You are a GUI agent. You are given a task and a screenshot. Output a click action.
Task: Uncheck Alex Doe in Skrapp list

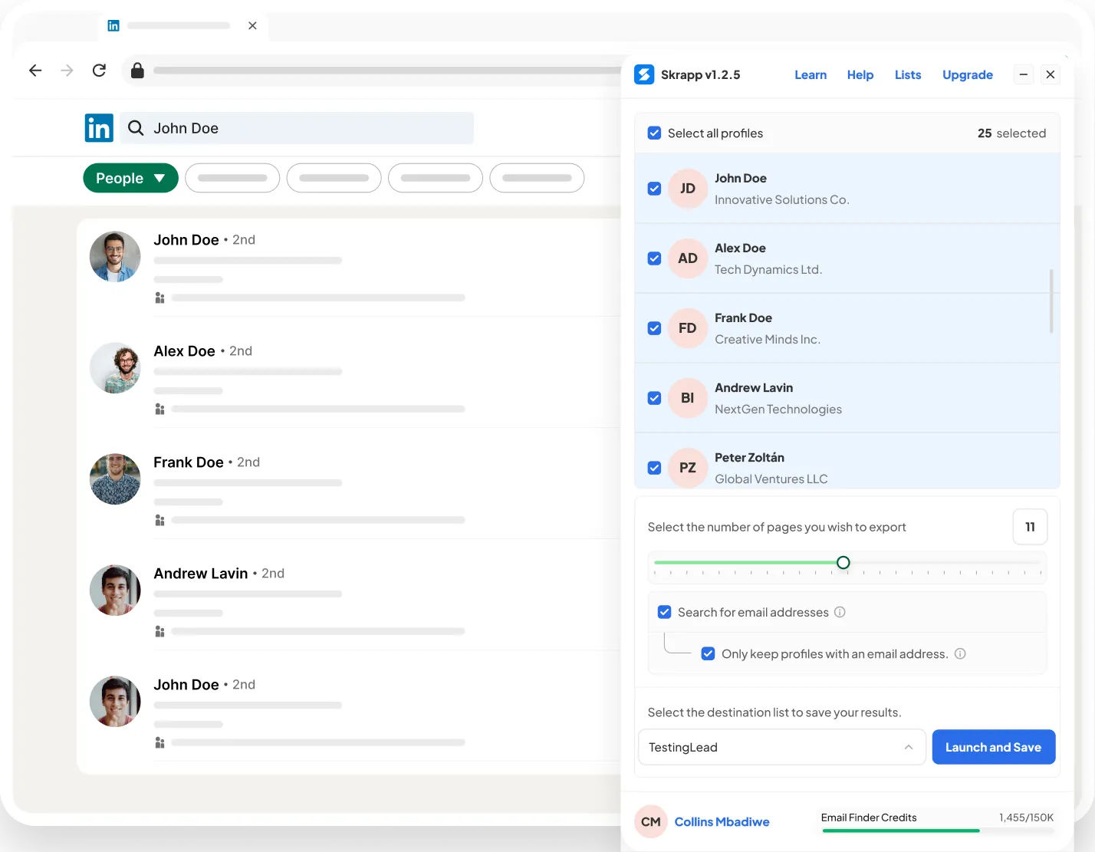(x=654, y=258)
